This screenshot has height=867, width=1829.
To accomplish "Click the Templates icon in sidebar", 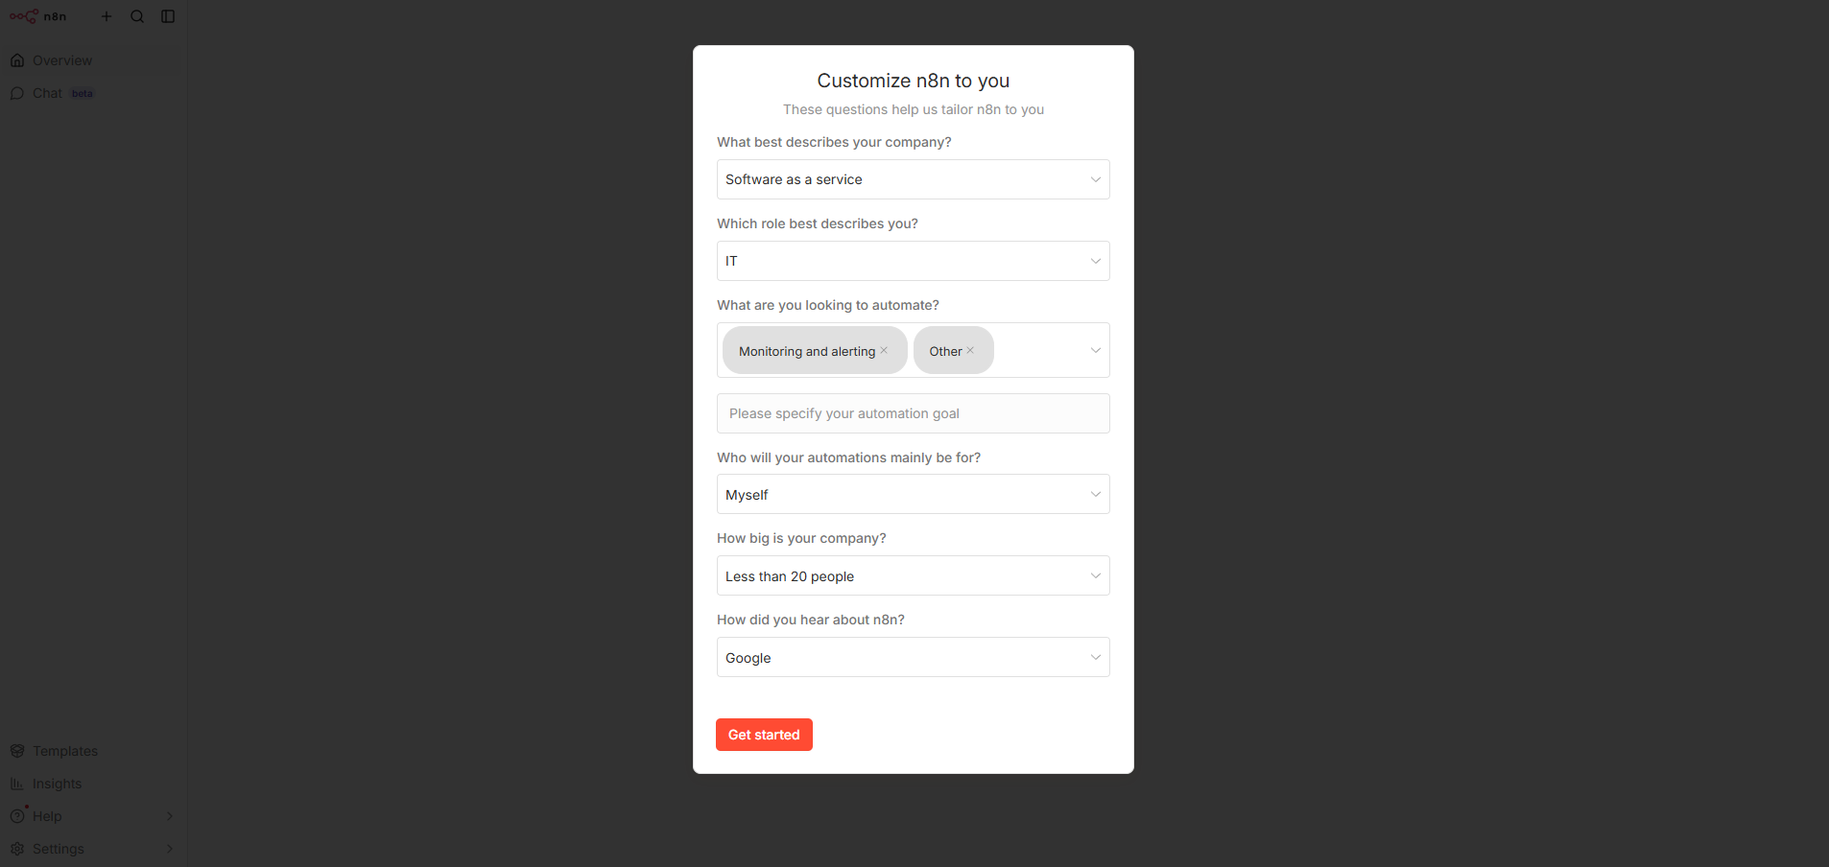I will pos(17,751).
